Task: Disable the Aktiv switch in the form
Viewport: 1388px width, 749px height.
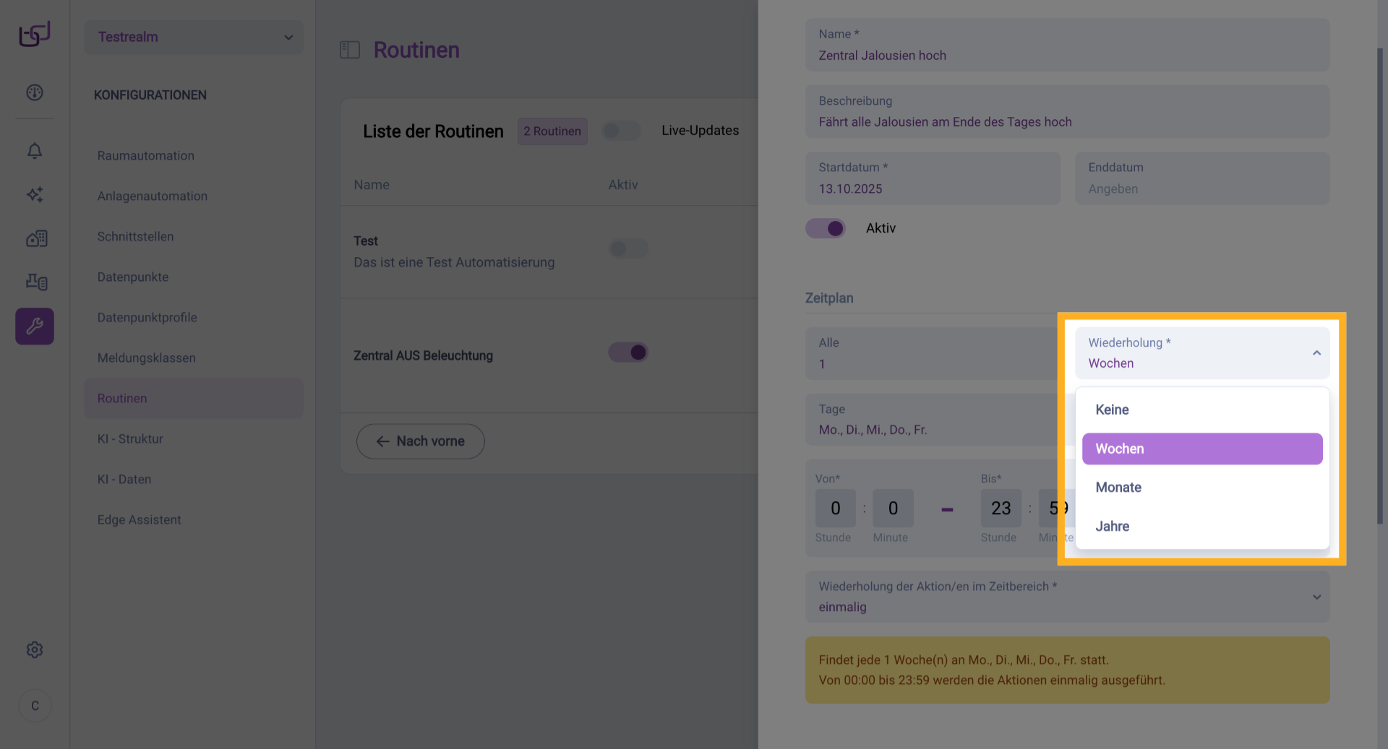Action: [x=826, y=228]
